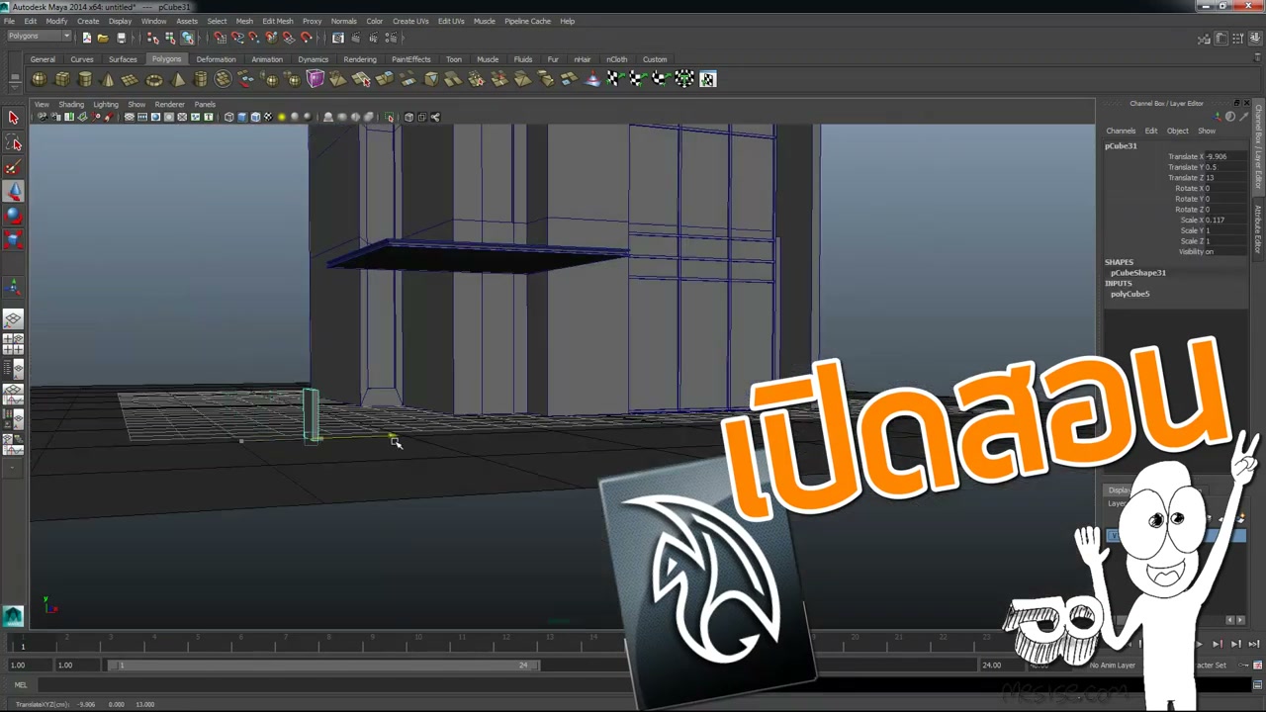Activate the Scale tool in the toolbox
This screenshot has height=712, width=1266.
pyautogui.click(x=13, y=240)
